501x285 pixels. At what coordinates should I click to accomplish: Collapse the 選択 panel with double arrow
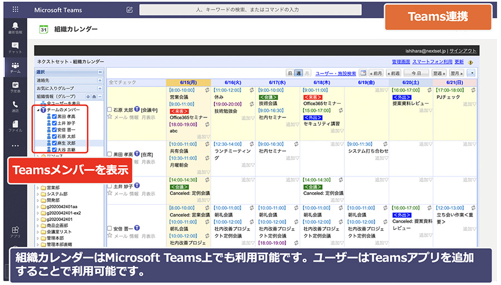(x=100, y=72)
